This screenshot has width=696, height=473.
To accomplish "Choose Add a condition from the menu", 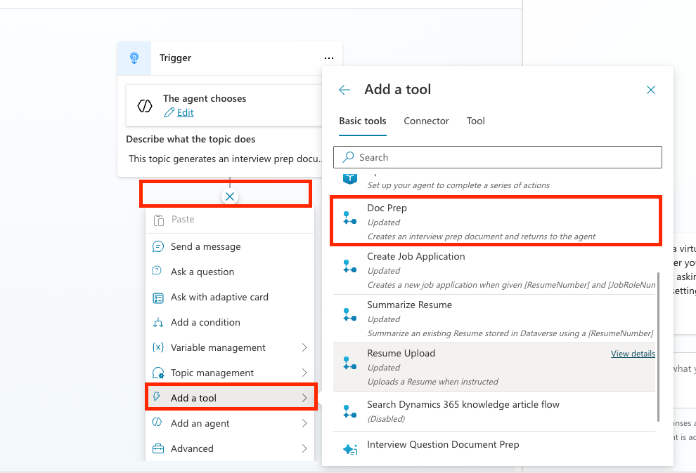I will click(x=230, y=322).
